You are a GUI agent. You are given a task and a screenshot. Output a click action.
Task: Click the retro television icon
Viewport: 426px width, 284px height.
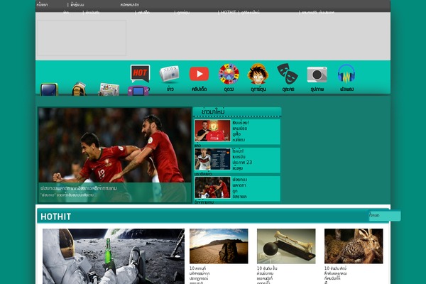[x=49, y=89]
